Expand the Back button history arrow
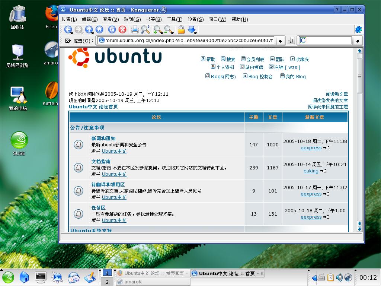The image size is (381, 286). click(x=72, y=33)
